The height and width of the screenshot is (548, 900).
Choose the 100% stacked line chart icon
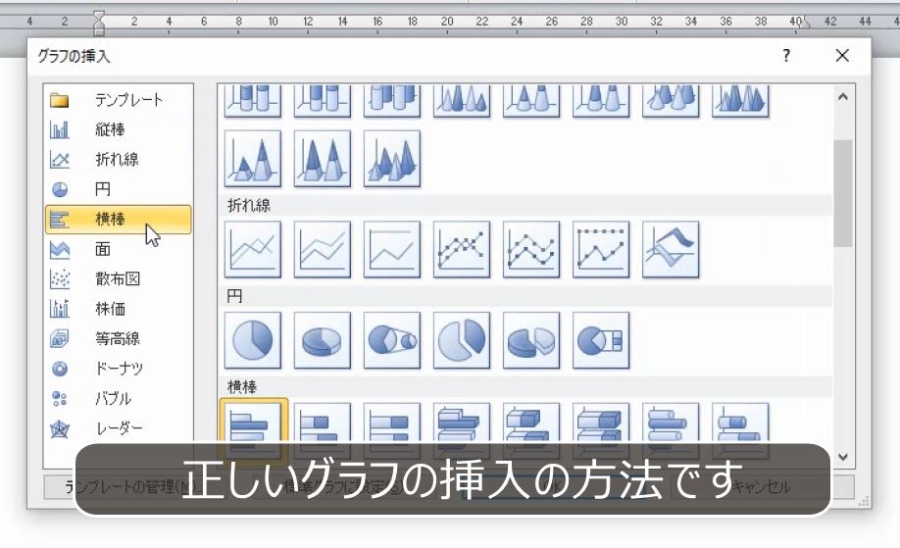tap(392, 250)
